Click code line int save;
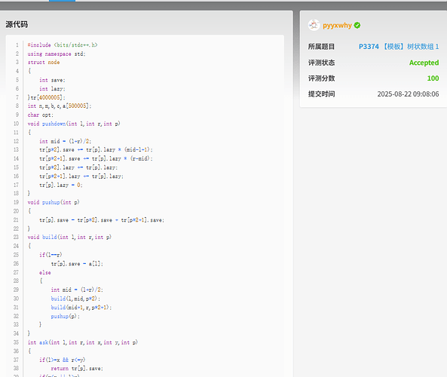This screenshot has width=447, height=377. 52,80
